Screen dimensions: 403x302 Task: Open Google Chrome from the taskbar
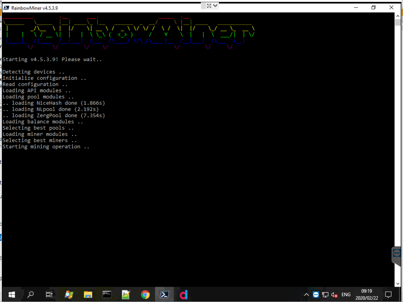click(x=145, y=294)
